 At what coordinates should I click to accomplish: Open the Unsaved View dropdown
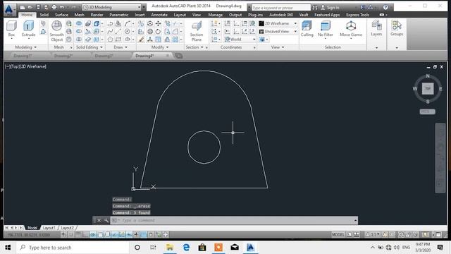coord(278,31)
